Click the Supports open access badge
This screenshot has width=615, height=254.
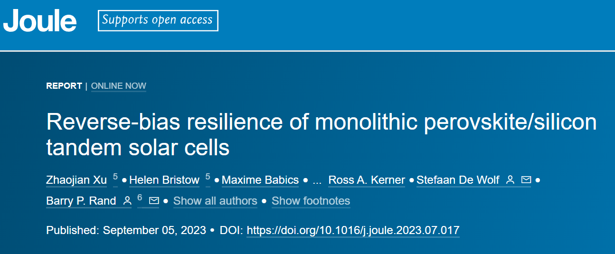point(158,20)
